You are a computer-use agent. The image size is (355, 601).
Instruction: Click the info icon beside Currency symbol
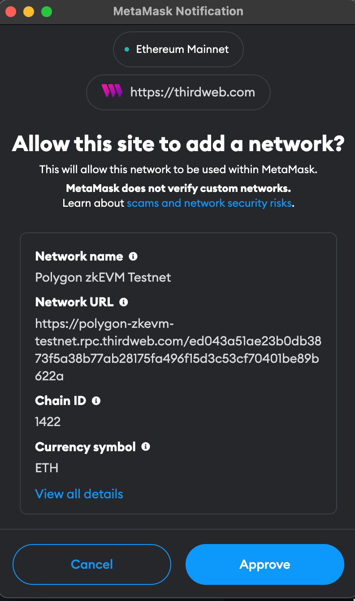click(x=145, y=447)
